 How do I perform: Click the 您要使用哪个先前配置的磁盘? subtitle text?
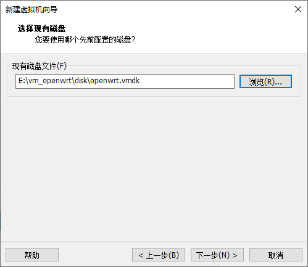85,39
